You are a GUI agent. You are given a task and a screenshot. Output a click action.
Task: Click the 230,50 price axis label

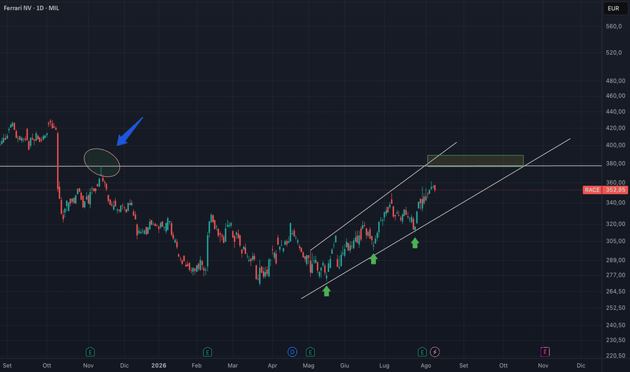coord(616,340)
